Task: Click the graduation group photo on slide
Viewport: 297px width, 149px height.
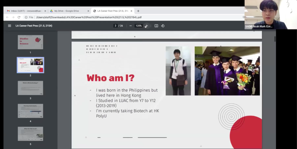Action: [x=227, y=71]
